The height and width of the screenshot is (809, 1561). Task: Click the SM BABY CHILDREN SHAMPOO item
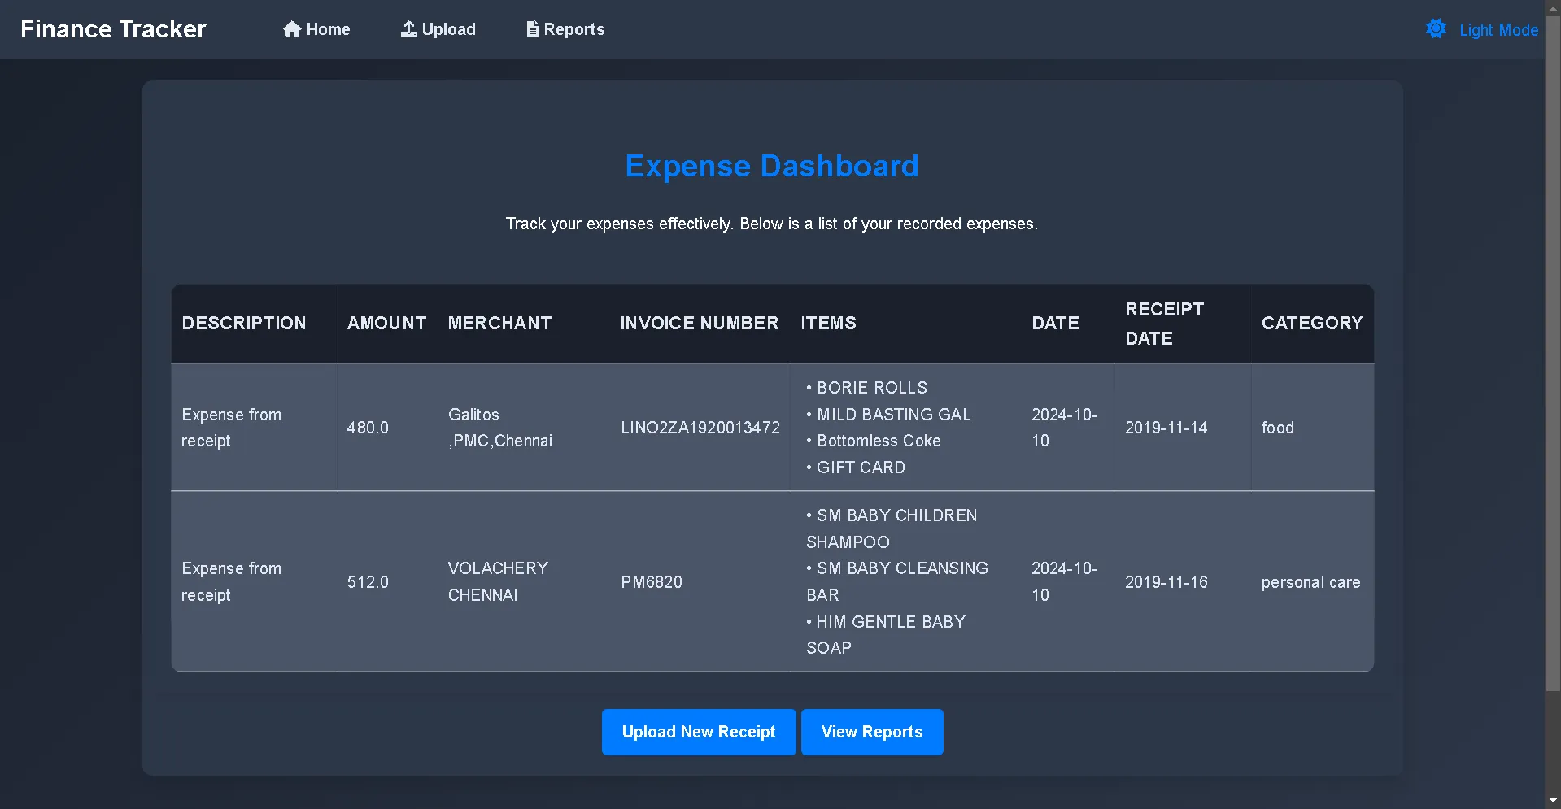tap(892, 528)
